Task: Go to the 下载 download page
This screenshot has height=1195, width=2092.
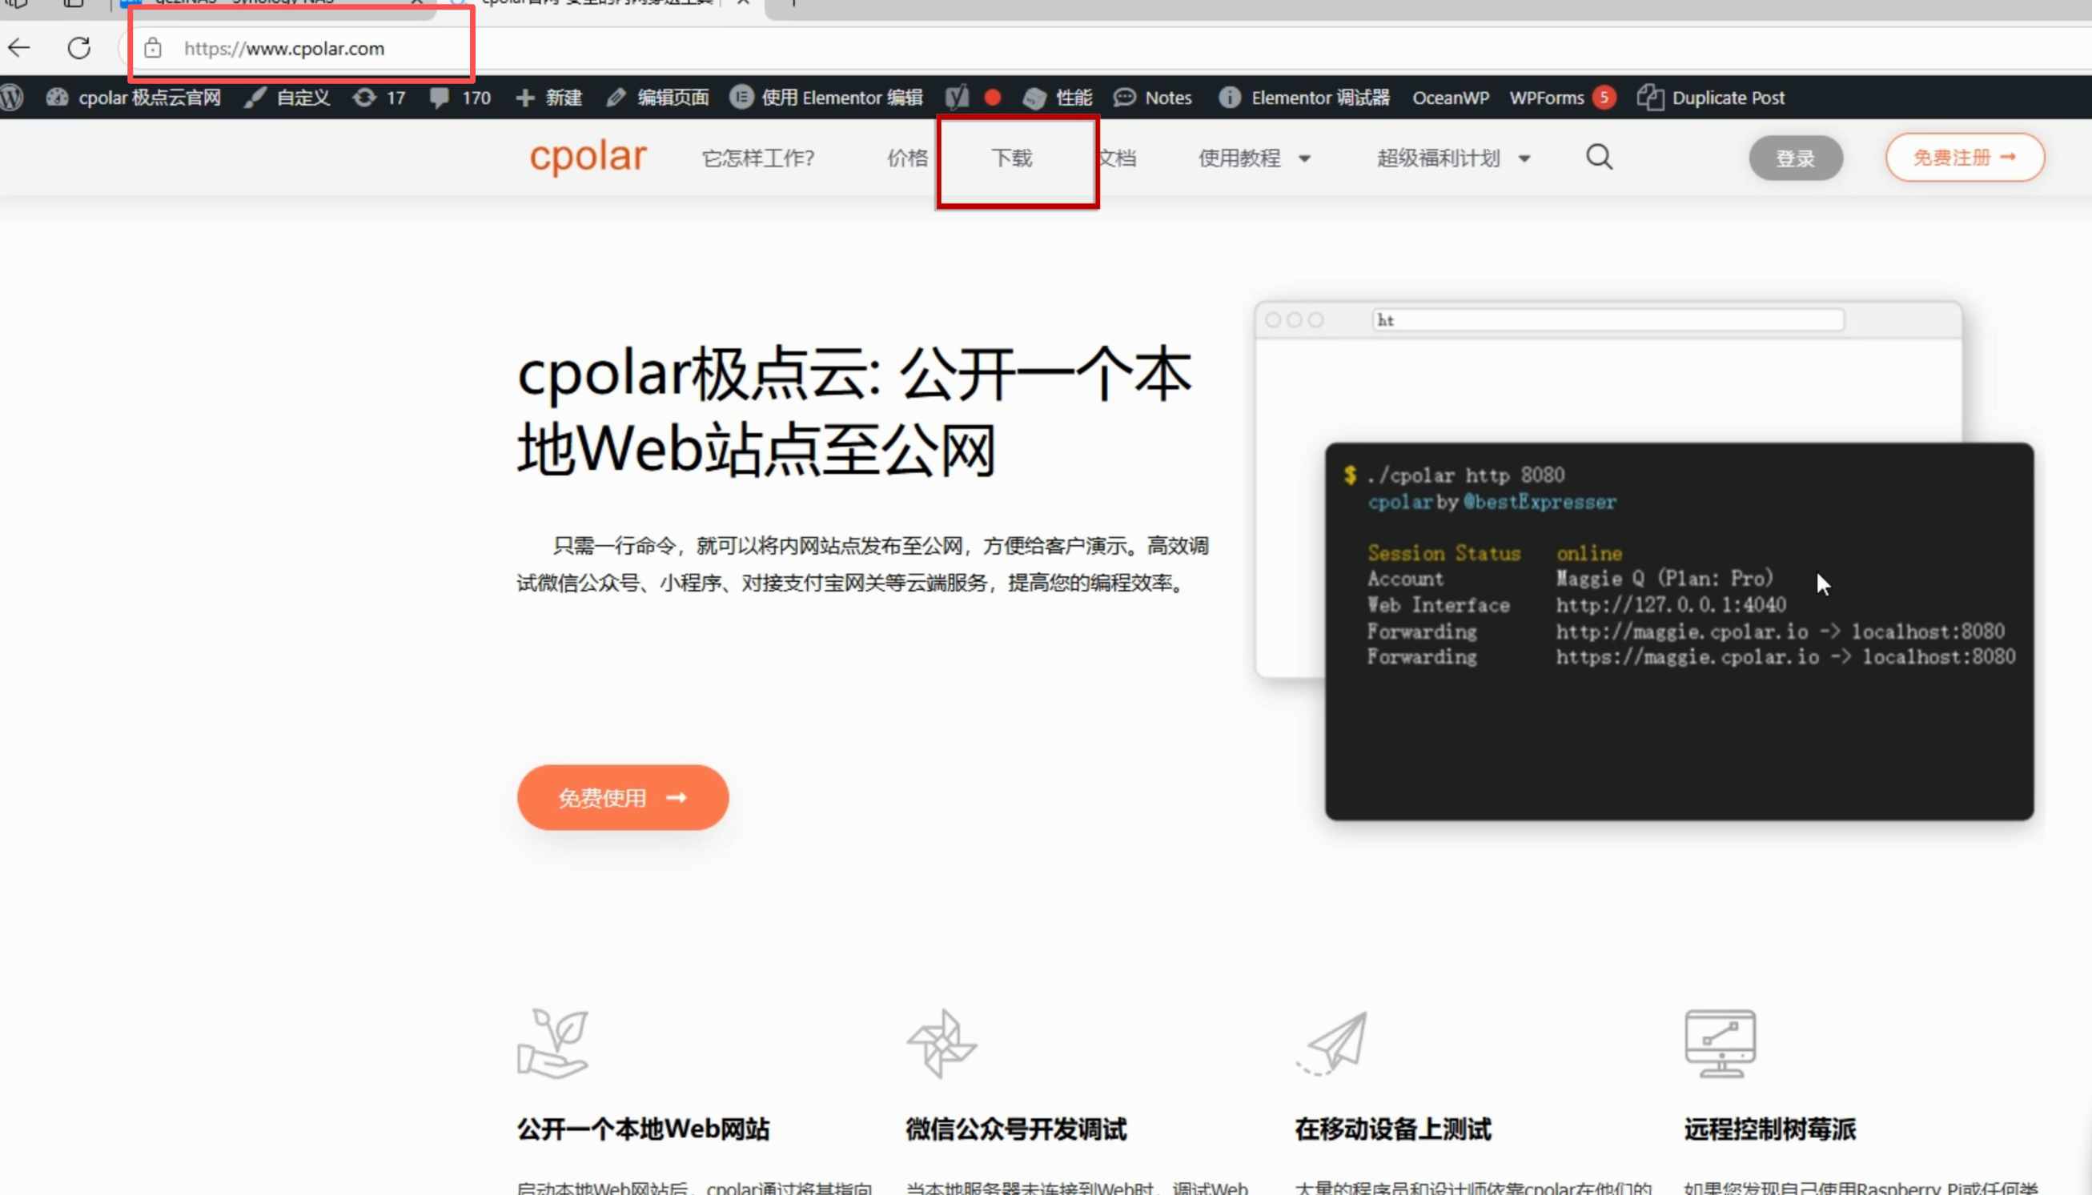Action: 1011,158
